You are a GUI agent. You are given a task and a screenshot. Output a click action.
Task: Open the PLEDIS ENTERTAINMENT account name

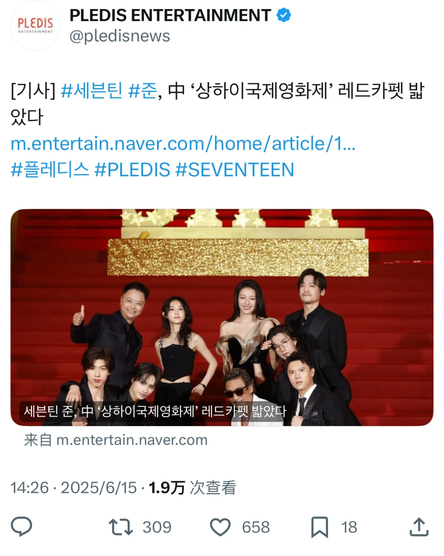(170, 15)
